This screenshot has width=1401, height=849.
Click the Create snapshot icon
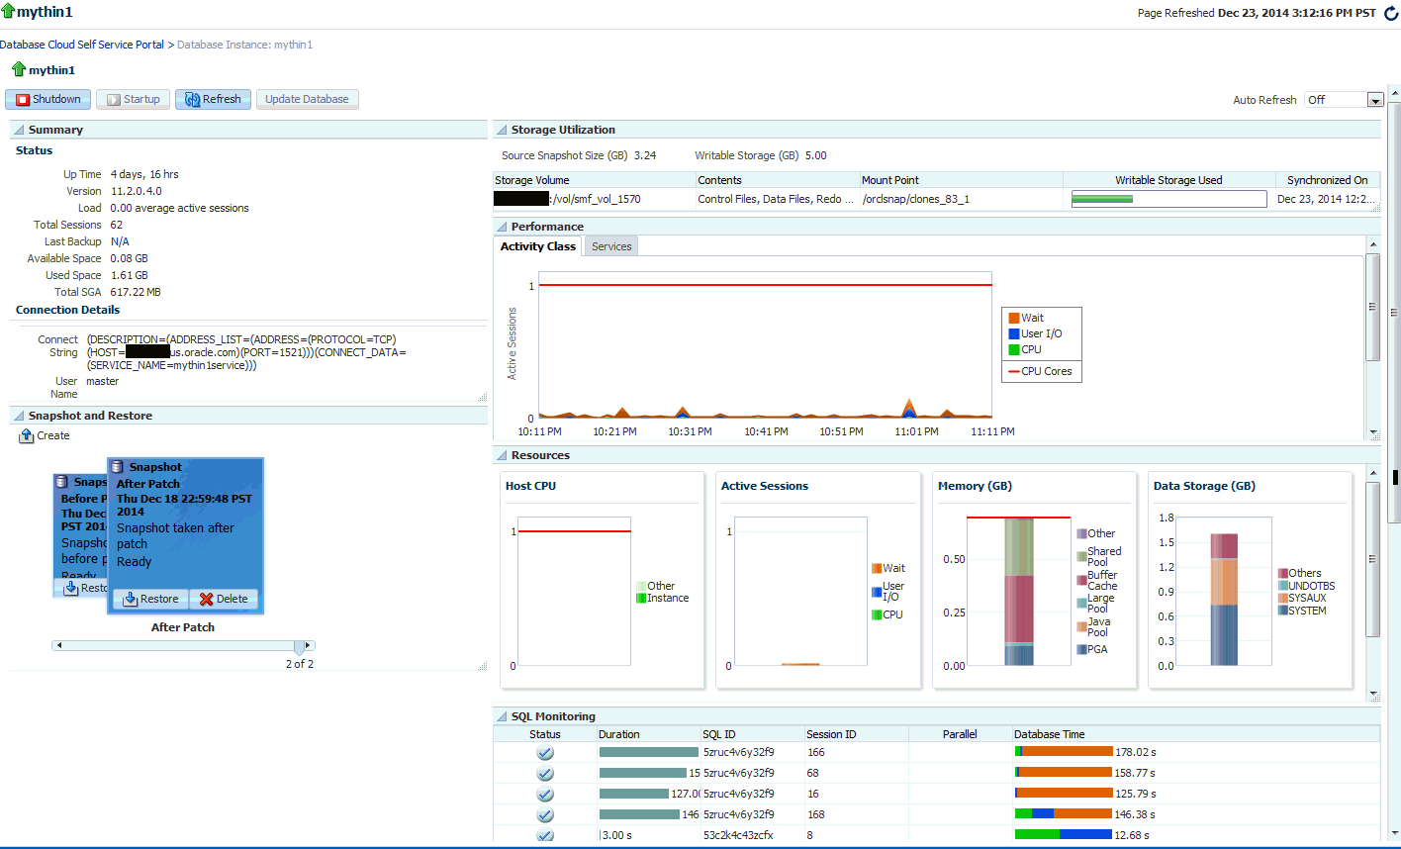27,436
